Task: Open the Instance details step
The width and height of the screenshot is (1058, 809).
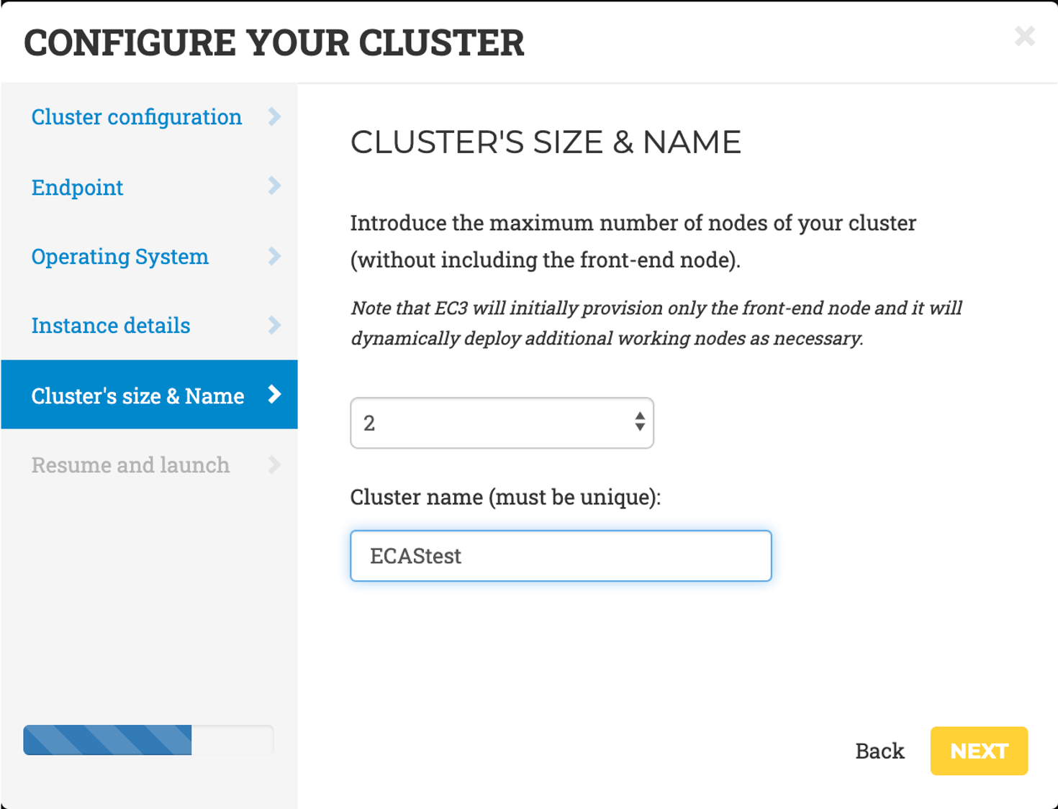Action: coord(110,326)
